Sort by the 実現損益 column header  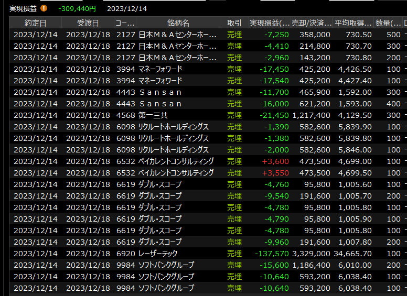click(270, 23)
